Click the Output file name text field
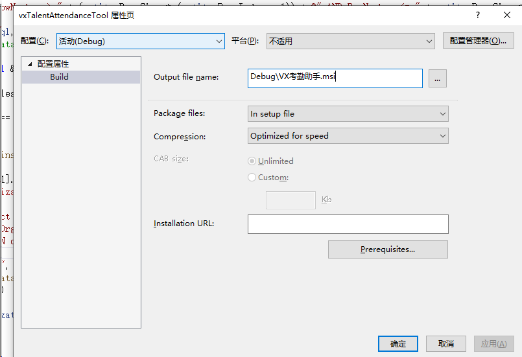This screenshot has width=522, height=357. pyautogui.click(x=335, y=78)
